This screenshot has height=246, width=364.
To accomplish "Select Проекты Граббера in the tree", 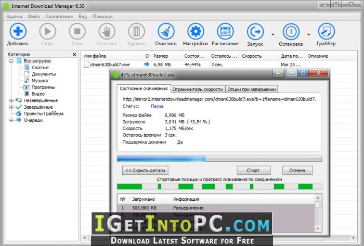I will [x=44, y=114].
